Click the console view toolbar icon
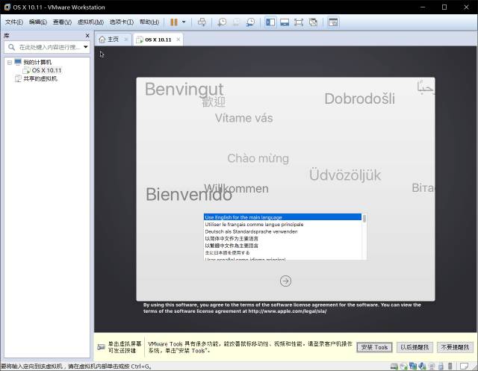 click(333, 22)
